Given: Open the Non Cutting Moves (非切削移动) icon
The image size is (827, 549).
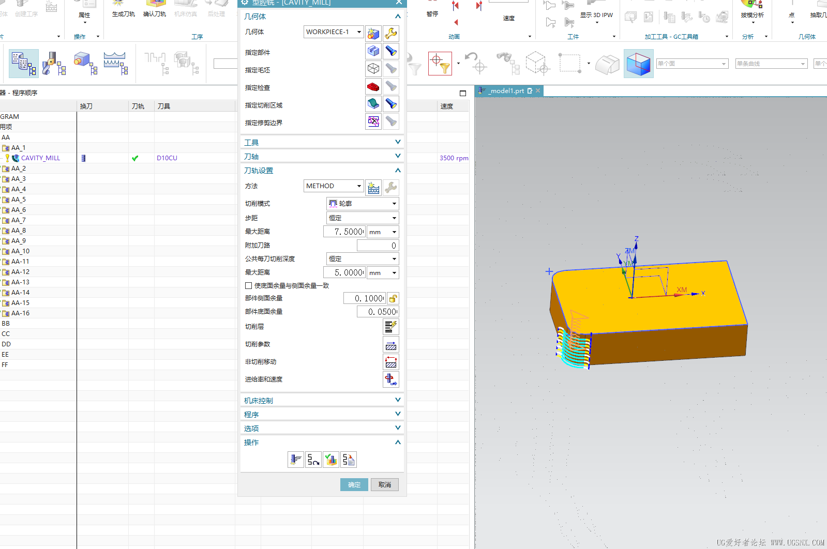Looking at the screenshot, I should tap(391, 362).
